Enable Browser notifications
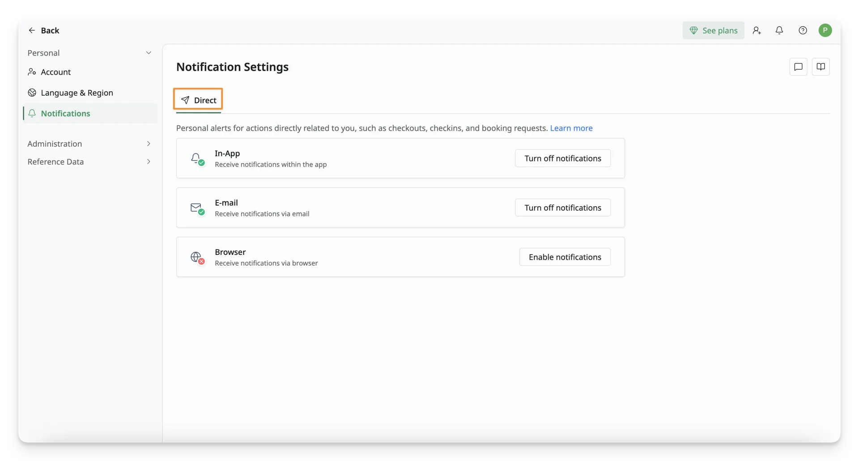 565,257
